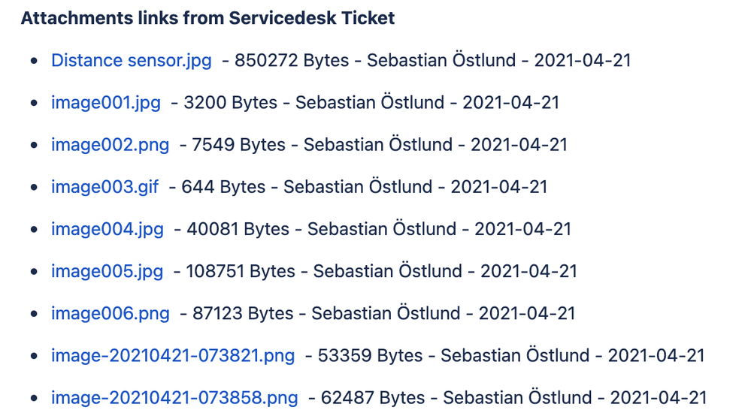Open the image003.gif attachment link

pos(105,187)
